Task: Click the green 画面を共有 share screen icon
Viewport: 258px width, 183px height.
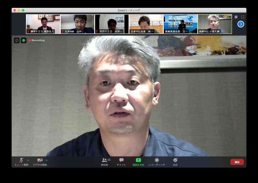Action: tap(138, 160)
